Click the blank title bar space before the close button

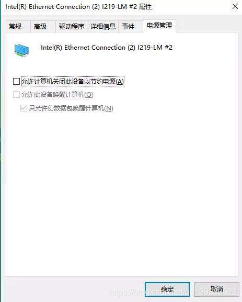pyautogui.click(x=190, y=7)
